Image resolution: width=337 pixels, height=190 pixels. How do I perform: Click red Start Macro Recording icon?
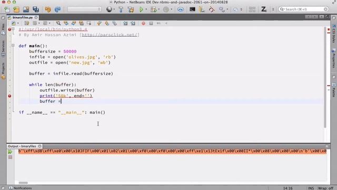pos(143,23)
